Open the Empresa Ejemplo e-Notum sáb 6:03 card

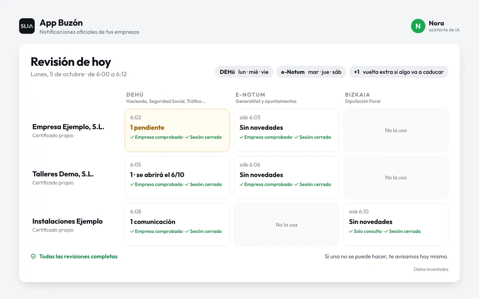coord(286,130)
